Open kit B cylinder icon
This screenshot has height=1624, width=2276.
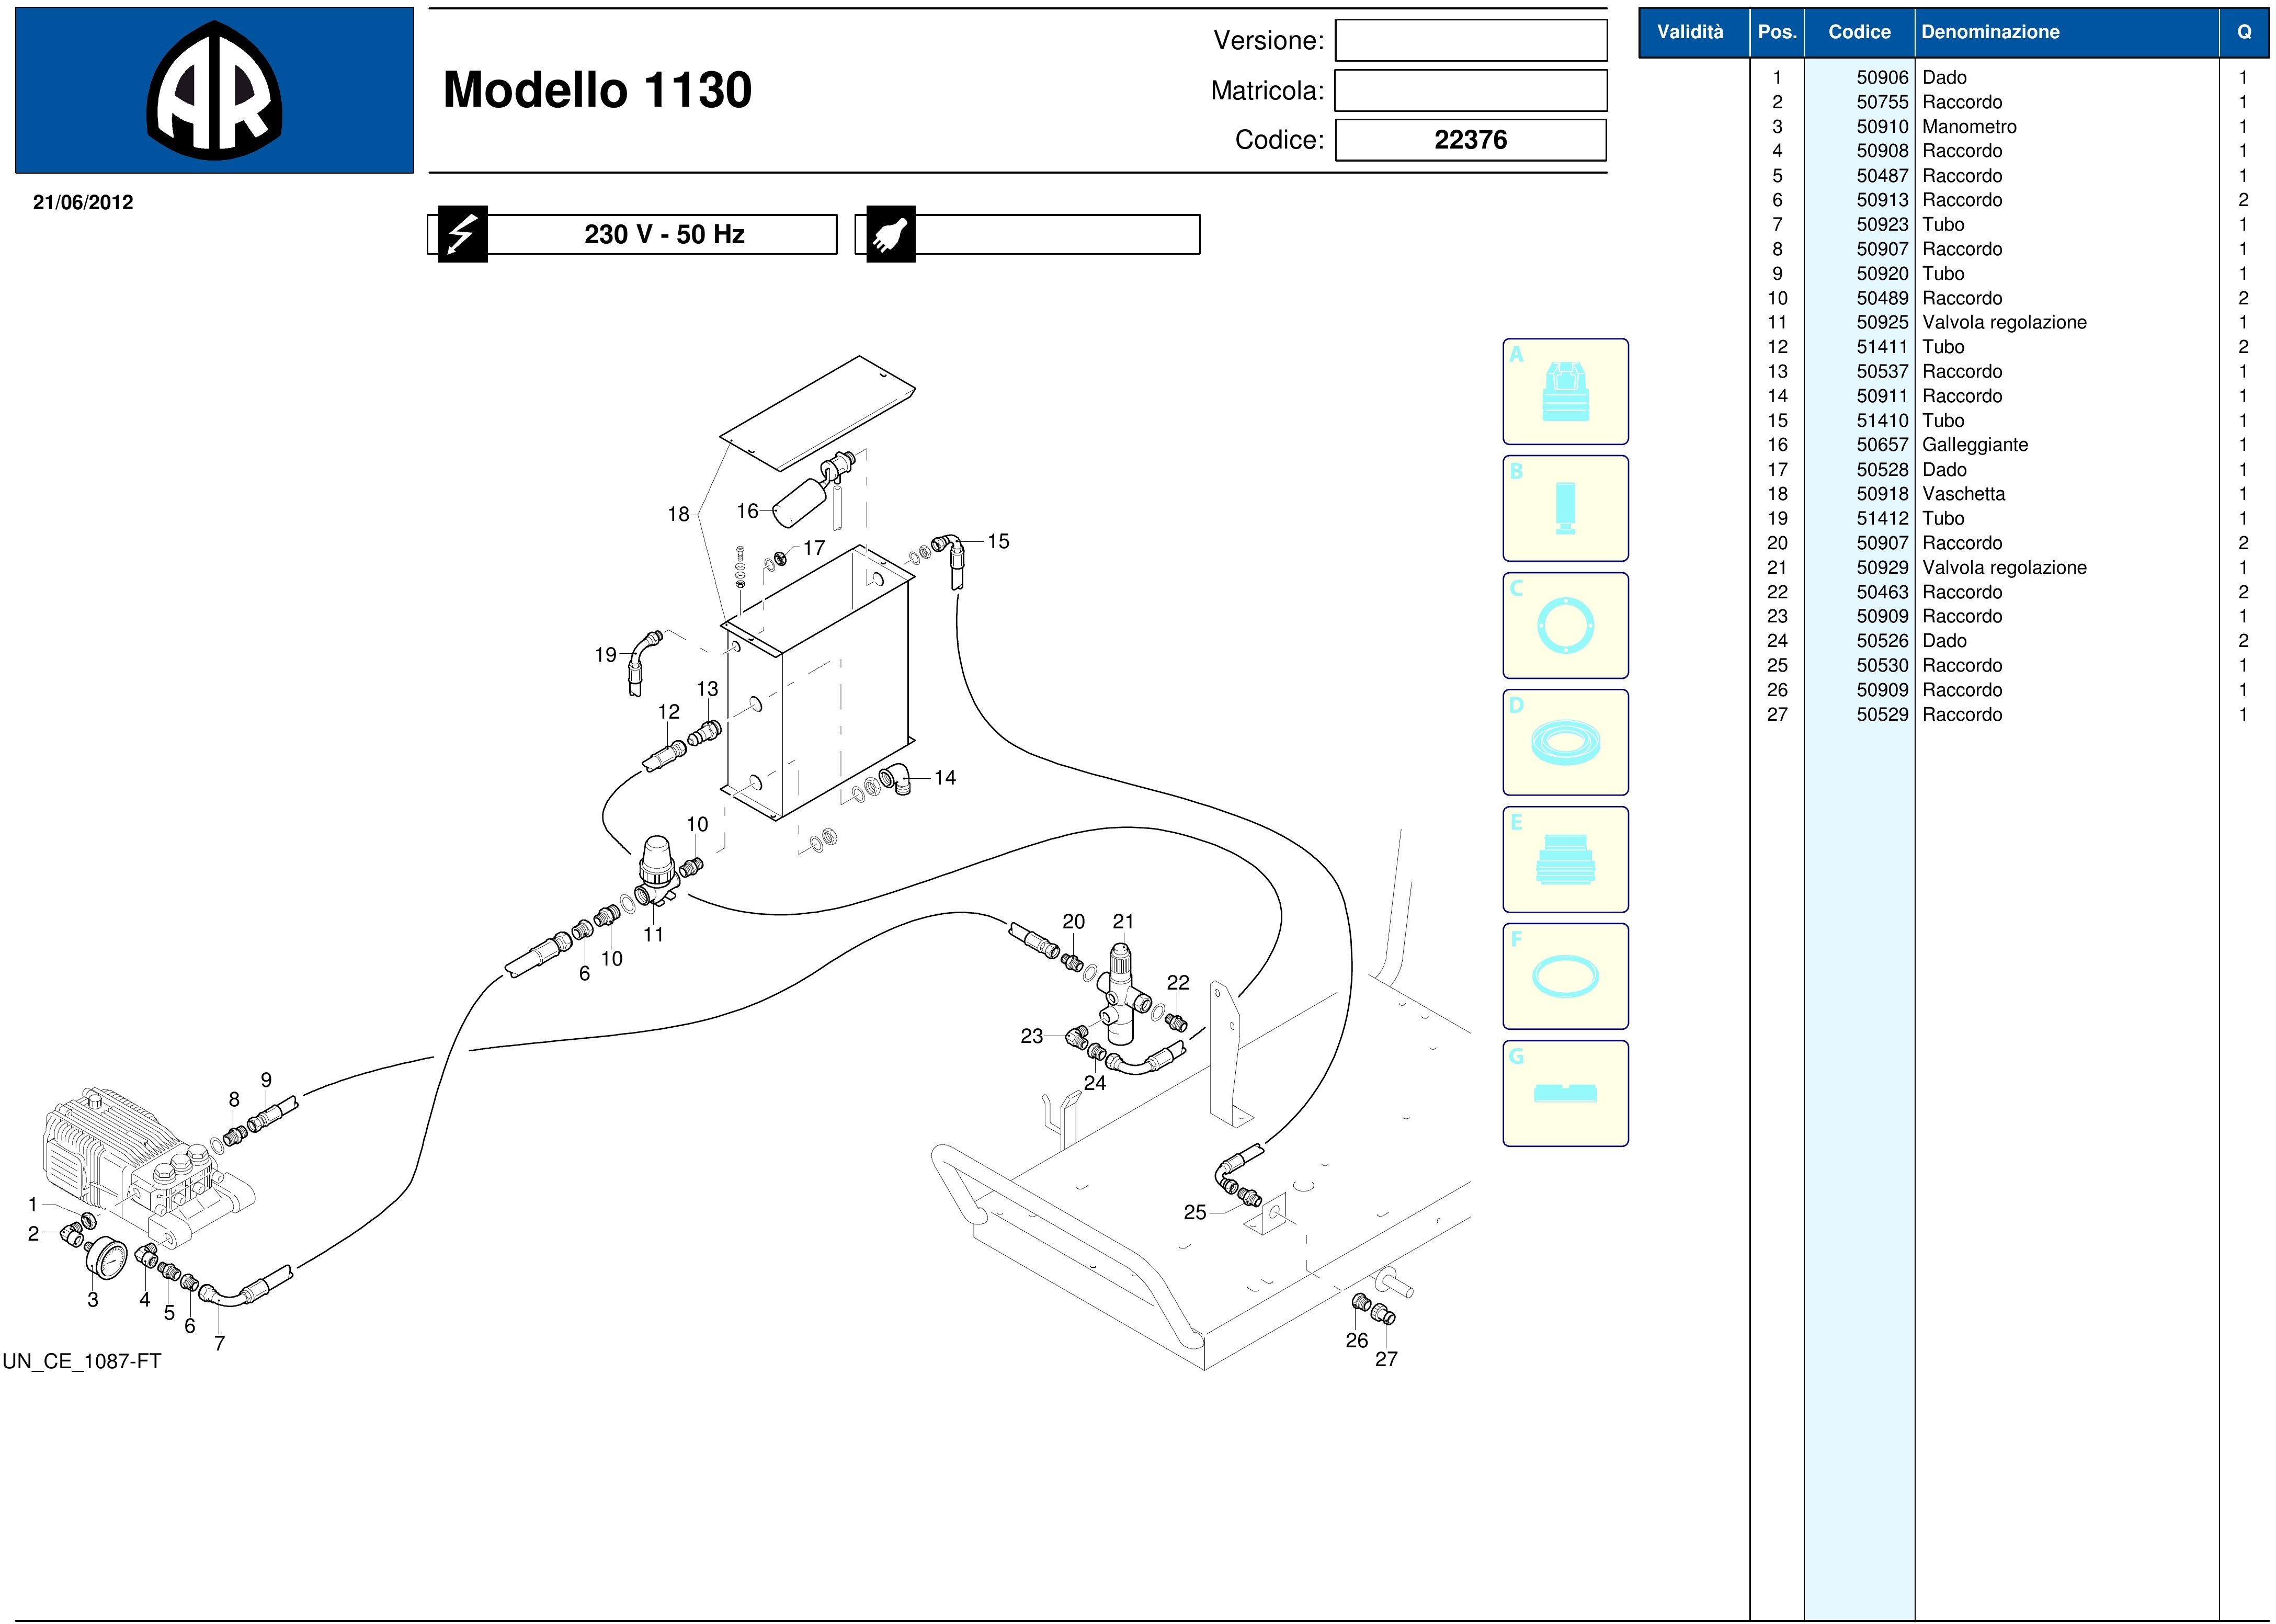tap(1565, 508)
